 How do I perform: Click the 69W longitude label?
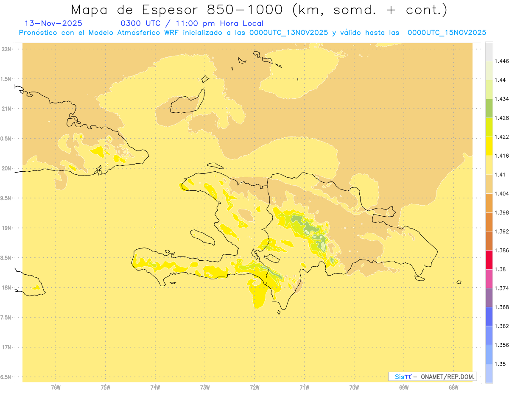pyautogui.click(x=404, y=387)
